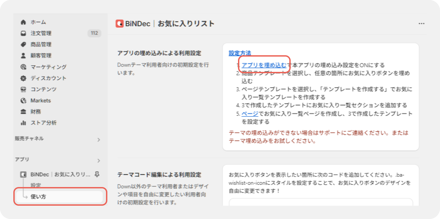Open コンテンツ via its image icon
The image size is (440, 219).
click(x=23, y=89)
